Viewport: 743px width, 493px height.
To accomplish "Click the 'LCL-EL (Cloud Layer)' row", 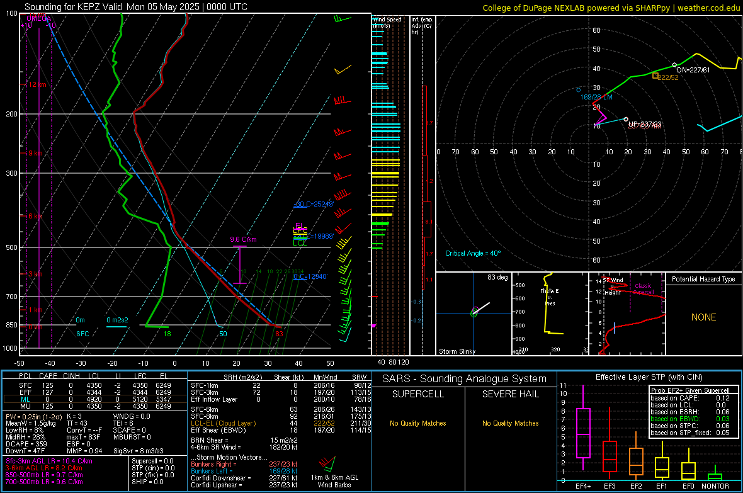I will 281,423.
